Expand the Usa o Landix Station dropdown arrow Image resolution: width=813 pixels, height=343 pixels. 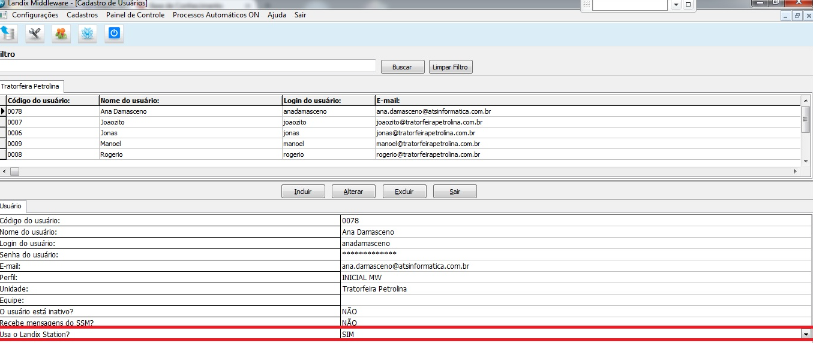806,334
